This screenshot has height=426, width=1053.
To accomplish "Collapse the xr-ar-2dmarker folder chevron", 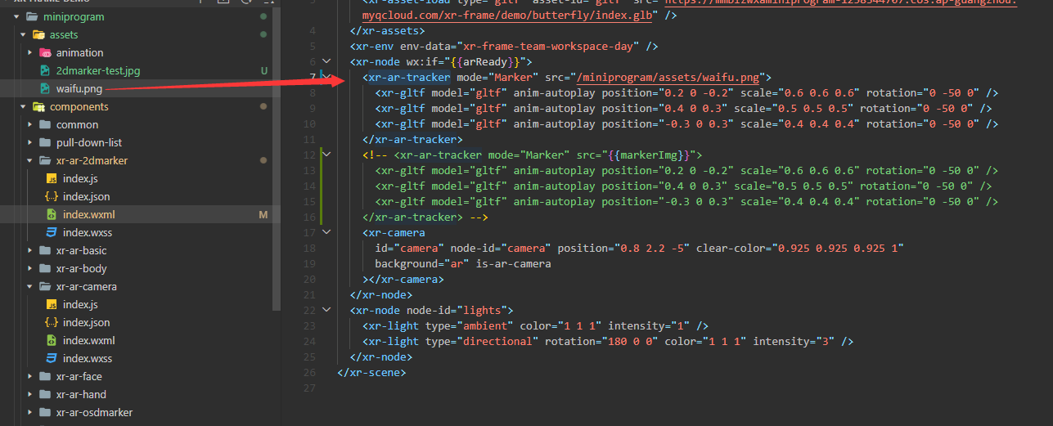I will coord(29,160).
